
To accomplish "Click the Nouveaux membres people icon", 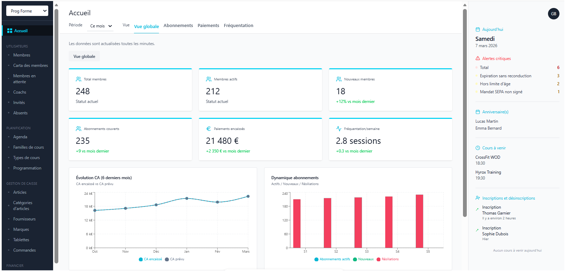I will coord(339,79).
